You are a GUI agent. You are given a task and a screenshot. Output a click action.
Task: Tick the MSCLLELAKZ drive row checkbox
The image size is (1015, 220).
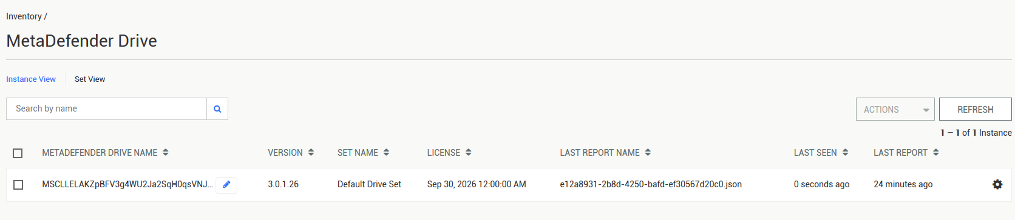click(18, 185)
